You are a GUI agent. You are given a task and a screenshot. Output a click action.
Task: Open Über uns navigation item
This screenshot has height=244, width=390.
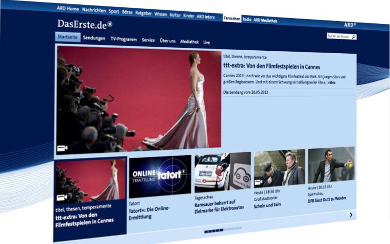tap(167, 41)
